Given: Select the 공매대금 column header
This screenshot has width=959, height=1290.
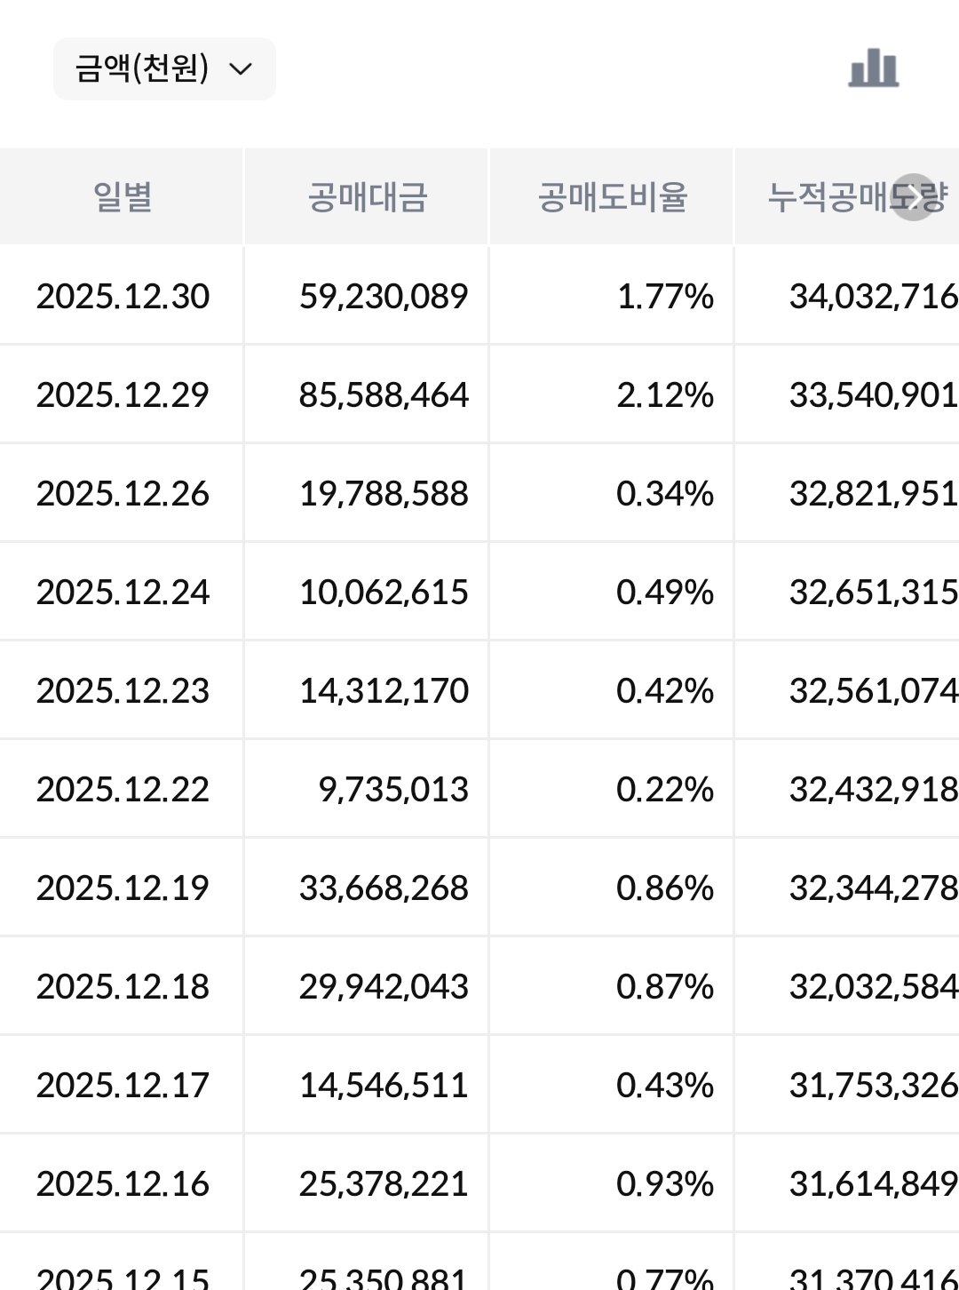Looking at the screenshot, I should pos(368,196).
